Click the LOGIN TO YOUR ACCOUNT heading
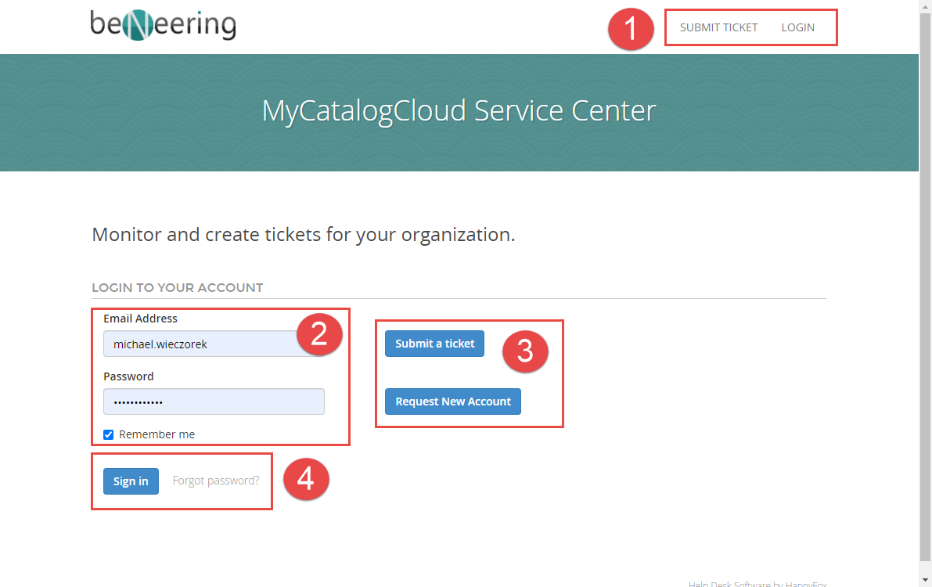932x587 pixels. [x=177, y=288]
